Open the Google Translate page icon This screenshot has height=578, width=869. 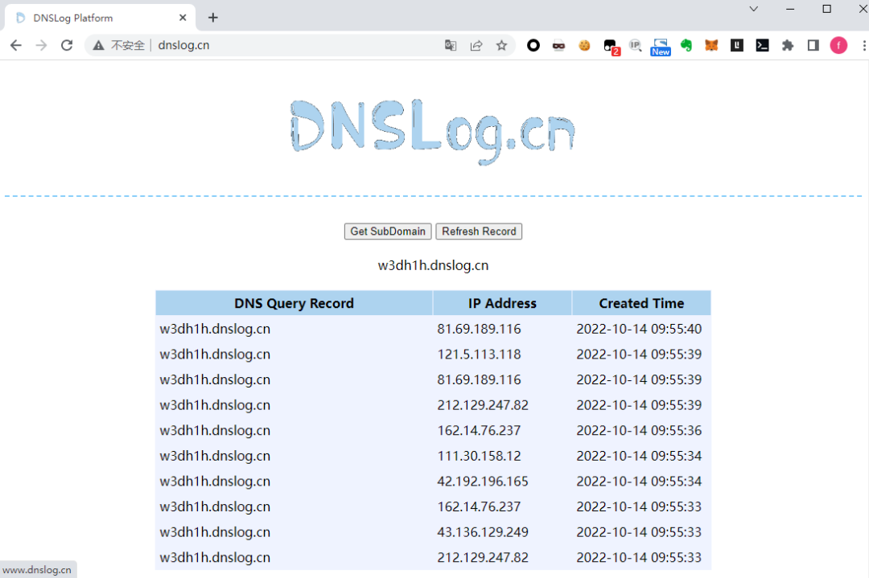451,45
